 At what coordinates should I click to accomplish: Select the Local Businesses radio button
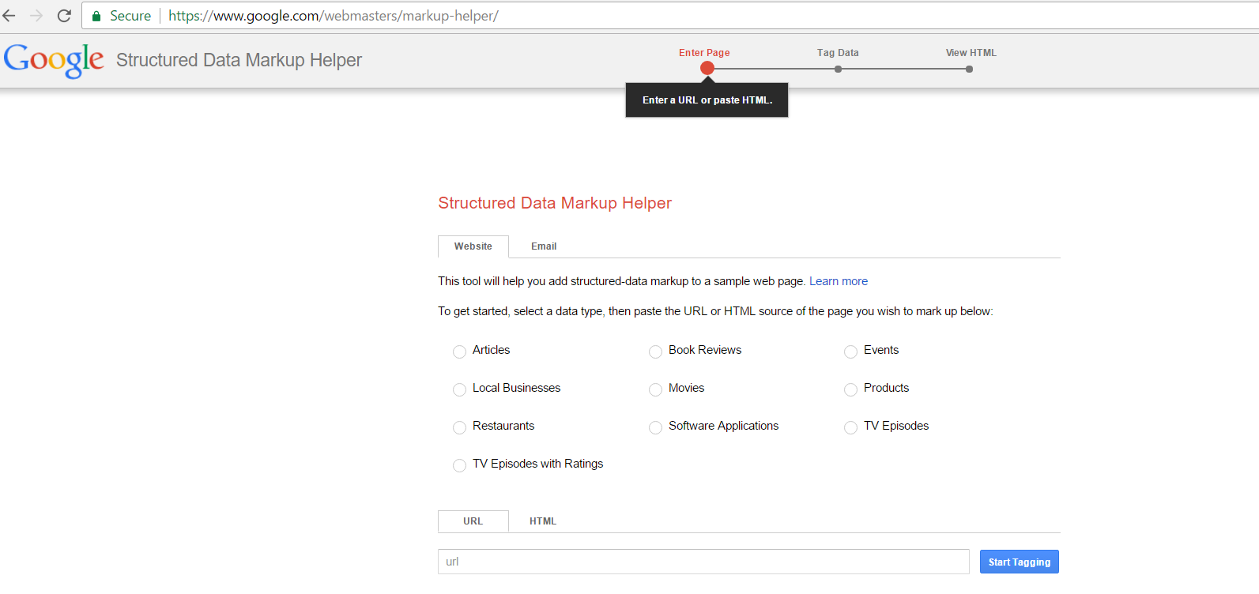(x=459, y=389)
